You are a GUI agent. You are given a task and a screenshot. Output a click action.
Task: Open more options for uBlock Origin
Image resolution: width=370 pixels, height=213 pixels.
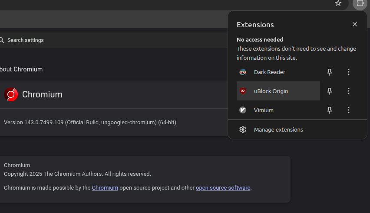pyautogui.click(x=349, y=91)
